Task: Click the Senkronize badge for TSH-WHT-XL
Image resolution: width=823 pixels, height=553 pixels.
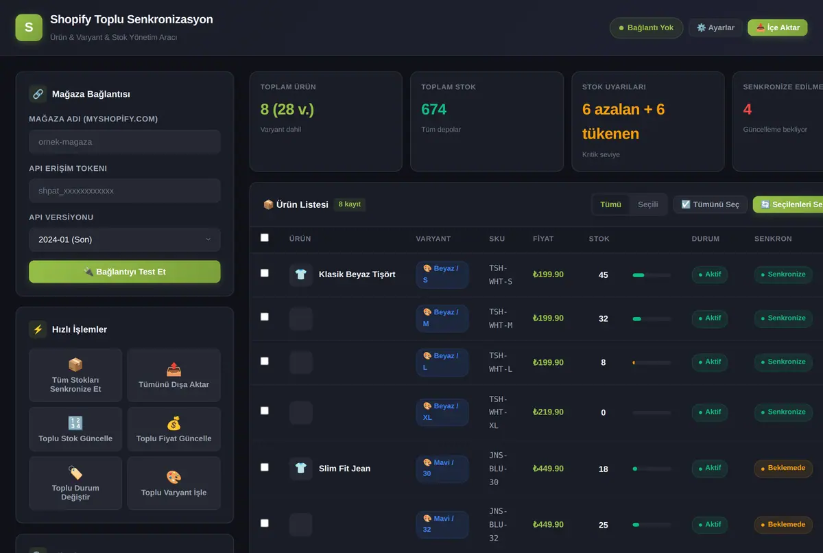Action: (x=783, y=412)
